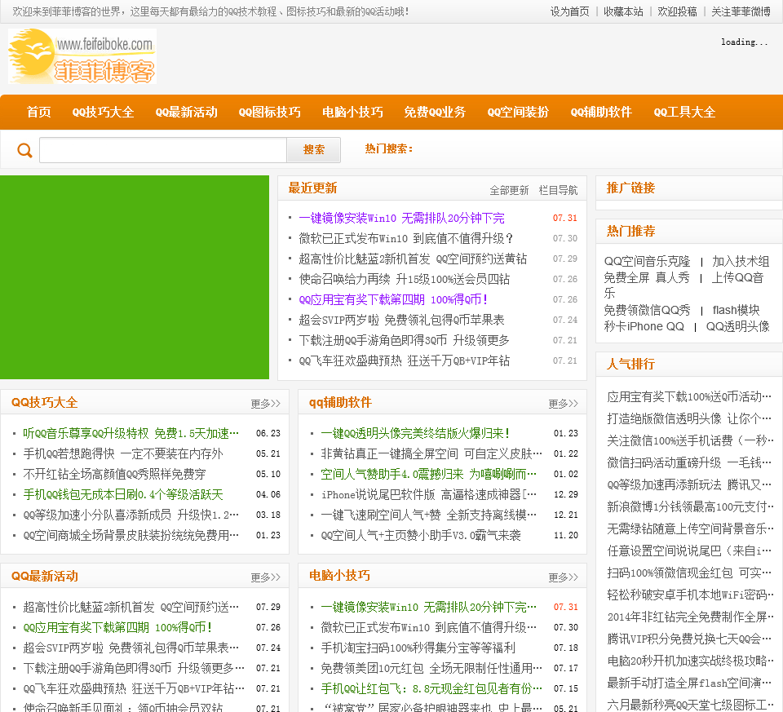Expand 更多 in the 电脑小技巧 section
Image resolution: width=783 pixels, height=712 pixels.
click(x=563, y=577)
